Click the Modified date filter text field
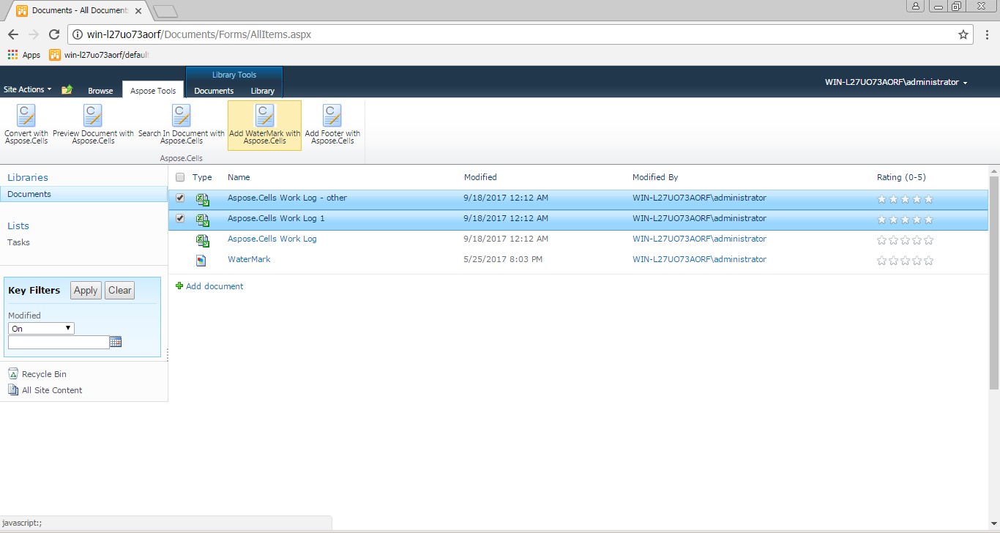Screen dimensions: 1000x533 click(x=59, y=342)
